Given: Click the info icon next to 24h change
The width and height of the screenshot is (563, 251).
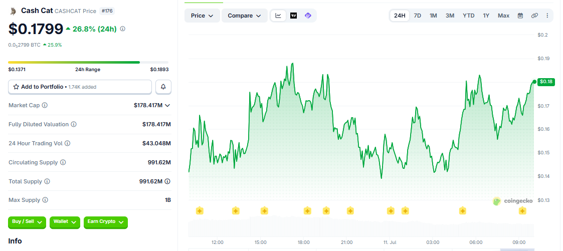Looking at the screenshot, I should [122, 29].
